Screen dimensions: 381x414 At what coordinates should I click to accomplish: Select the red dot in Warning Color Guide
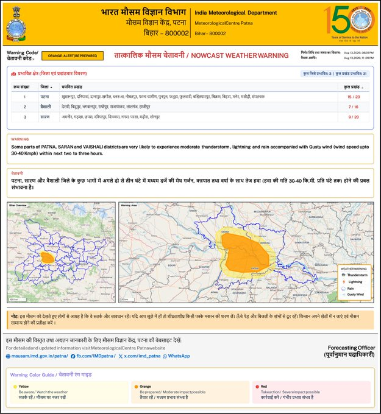click(x=257, y=387)
